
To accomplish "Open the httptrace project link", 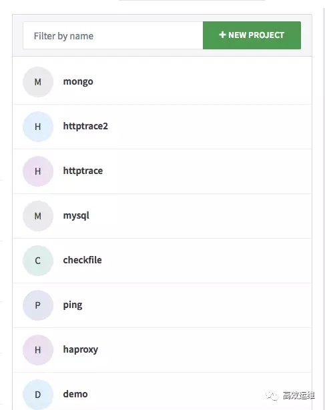I will (x=83, y=171).
